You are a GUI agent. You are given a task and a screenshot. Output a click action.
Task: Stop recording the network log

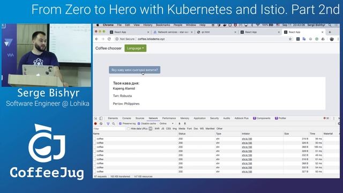tap(95, 124)
